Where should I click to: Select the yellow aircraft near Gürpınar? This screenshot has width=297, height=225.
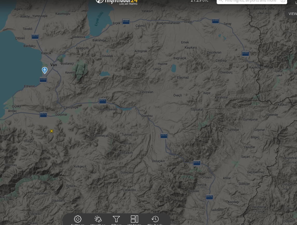(52, 131)
